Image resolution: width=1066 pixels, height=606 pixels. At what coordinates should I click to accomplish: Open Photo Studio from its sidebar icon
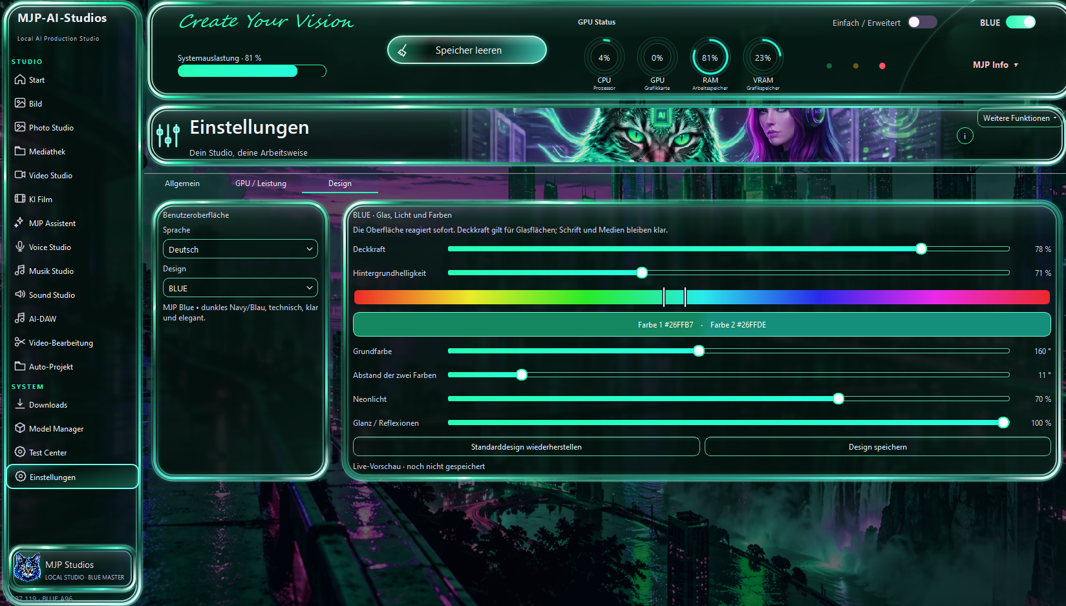(x=20, y=127)
